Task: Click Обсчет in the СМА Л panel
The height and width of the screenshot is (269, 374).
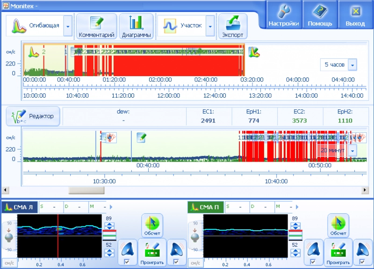Action: 151,226
